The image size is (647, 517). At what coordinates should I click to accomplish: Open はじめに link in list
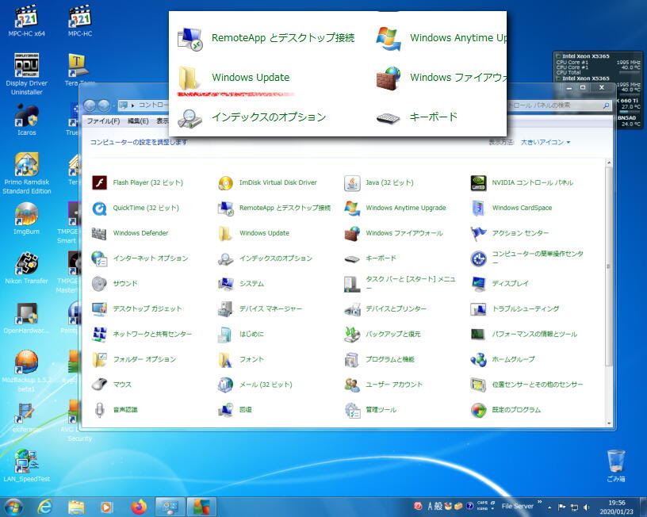point(251,334)
